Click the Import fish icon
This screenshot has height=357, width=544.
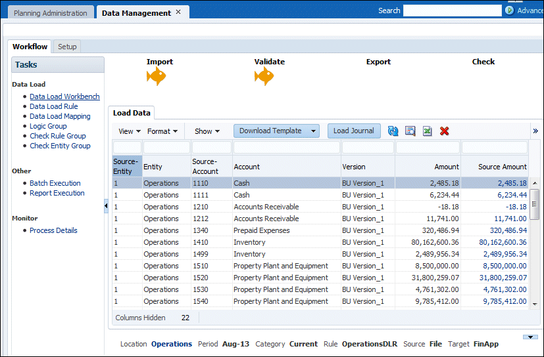(x=156, y=77)
